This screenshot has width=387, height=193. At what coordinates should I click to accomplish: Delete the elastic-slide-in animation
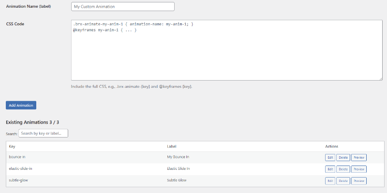tap(343, 169)
